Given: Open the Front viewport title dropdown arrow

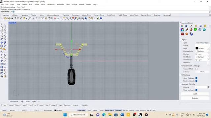Looking at the screenshot, I should tap(15, 23).
